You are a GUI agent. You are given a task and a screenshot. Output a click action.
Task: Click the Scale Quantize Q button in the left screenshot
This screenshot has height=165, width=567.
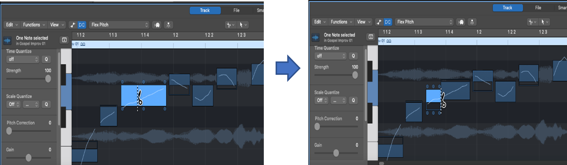[x=46, y=104]
